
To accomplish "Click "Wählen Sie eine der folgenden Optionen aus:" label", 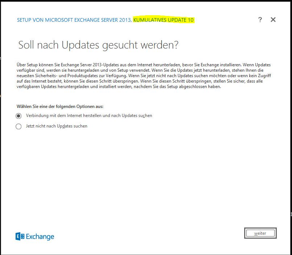I will (x=60, y=106).
